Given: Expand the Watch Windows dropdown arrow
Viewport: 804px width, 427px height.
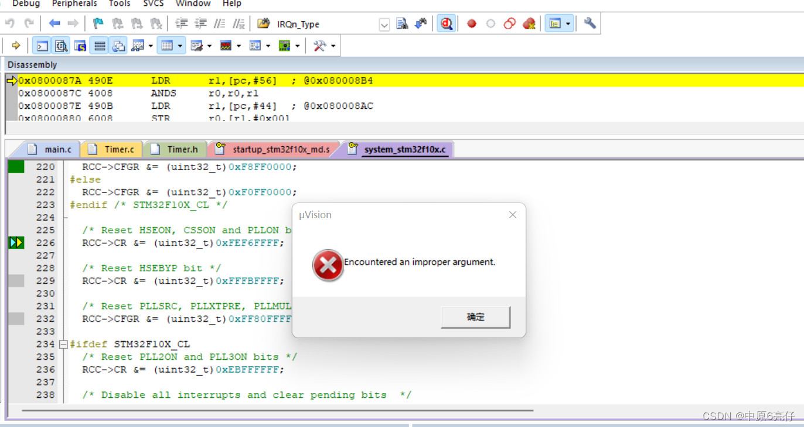Looking at the screenshot, I should click(151, 45).
